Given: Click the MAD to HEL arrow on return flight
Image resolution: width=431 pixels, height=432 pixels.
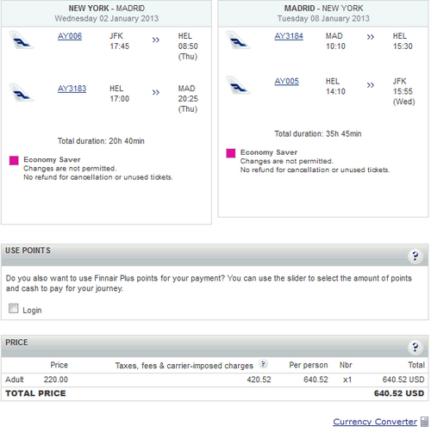Looking at the screenshot, I should point(371,37).
